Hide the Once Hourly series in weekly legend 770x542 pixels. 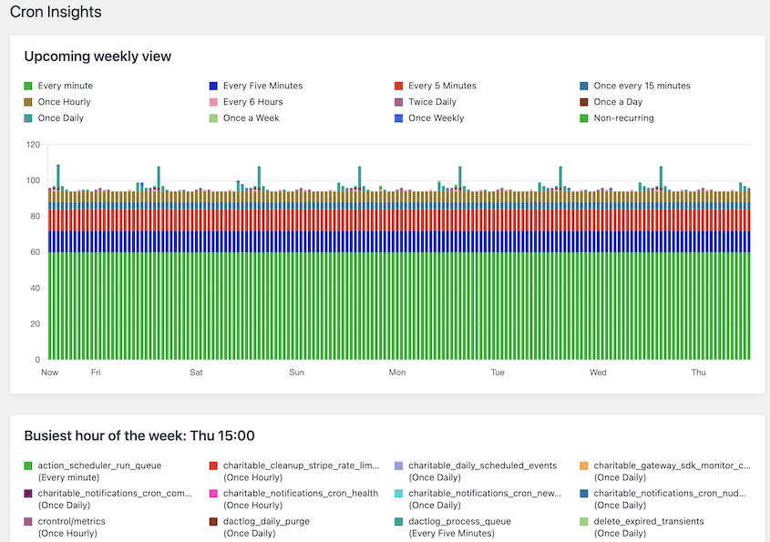28,102
